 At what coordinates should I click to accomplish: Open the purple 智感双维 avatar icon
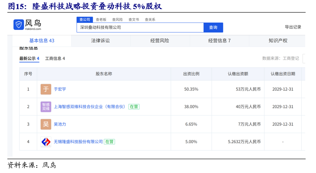tap(46, 107)
